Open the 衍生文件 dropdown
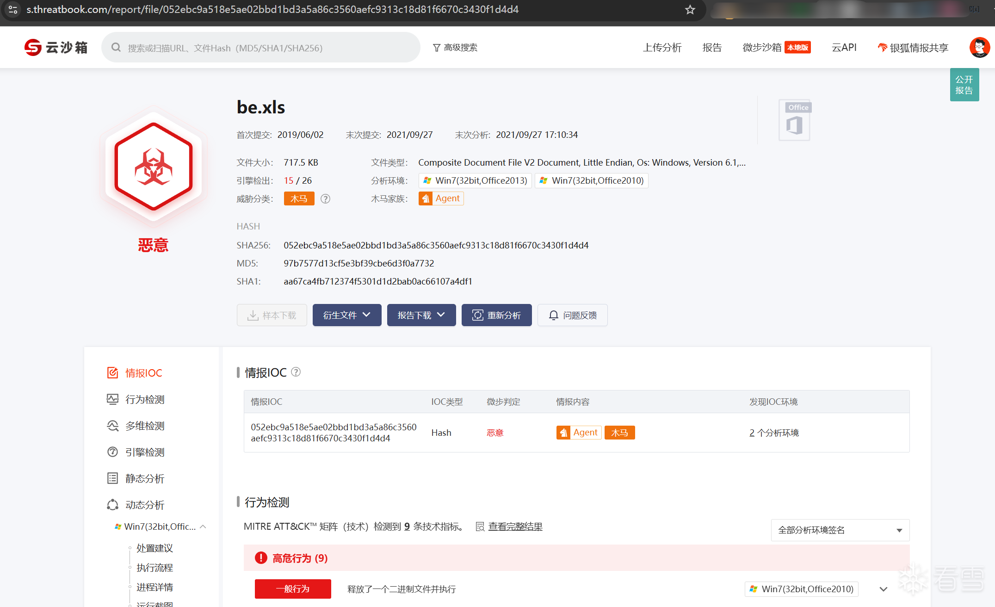Image resolution: width=995 pixels, height=607 pixels. (x=346, y=315)
